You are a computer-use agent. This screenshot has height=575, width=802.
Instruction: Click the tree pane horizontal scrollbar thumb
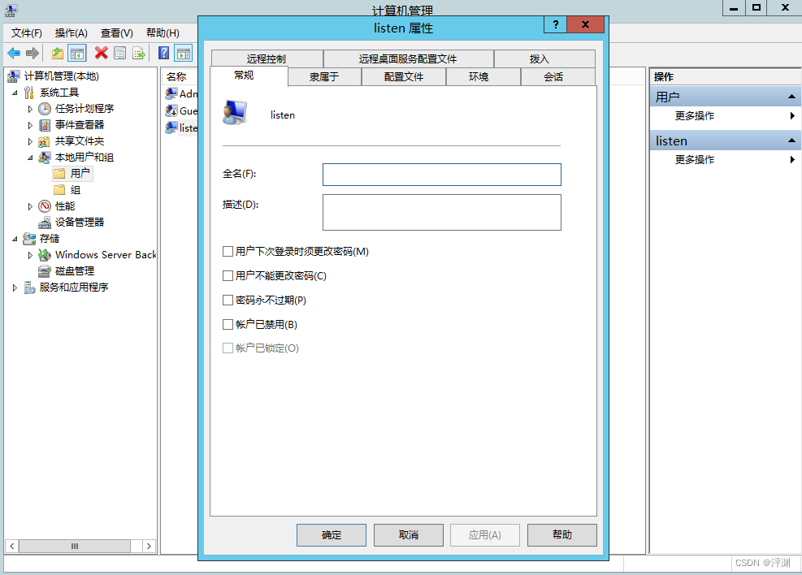tap(75, 546)
